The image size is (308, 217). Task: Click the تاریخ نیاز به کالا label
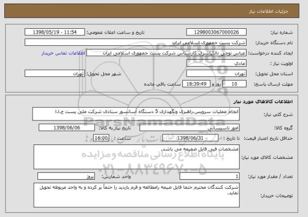pyautogui.click(x=115, y=128)
